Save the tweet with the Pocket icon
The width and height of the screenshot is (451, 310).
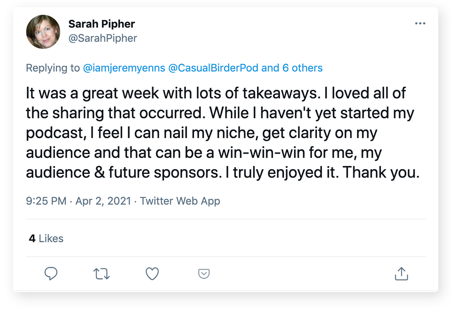(x=204, y=274)
